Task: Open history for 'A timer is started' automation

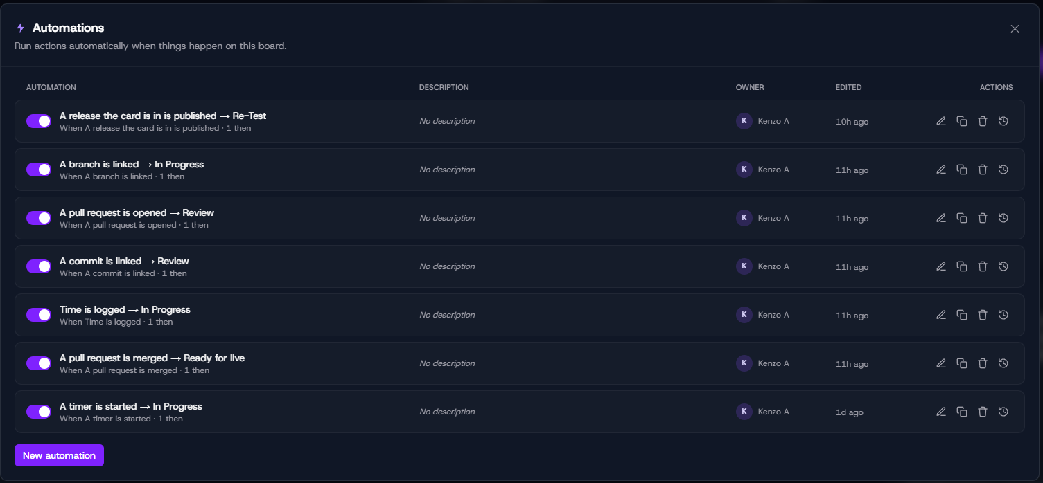Action: coord(1003,412)
